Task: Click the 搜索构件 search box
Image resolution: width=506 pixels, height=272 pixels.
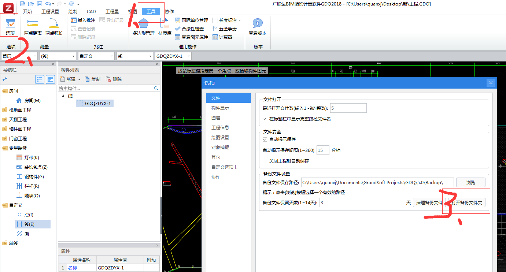Action: point(106,88)
